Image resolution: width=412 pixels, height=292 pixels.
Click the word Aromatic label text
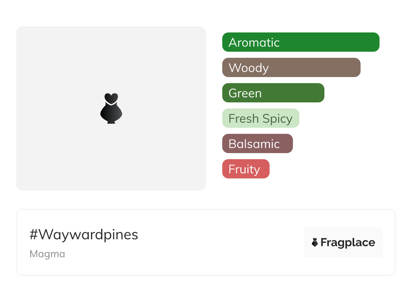pos(254,43)
